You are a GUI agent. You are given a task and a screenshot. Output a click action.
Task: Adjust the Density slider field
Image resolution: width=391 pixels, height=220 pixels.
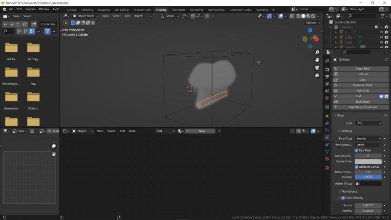point(368,177)
